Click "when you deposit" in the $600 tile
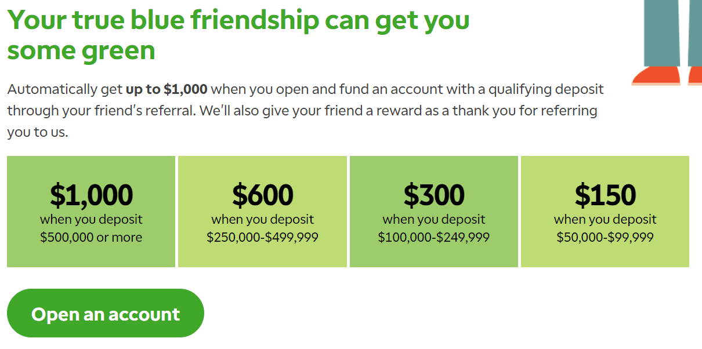Viewport: 702px width, 349px height. click(x=262, y=220)
